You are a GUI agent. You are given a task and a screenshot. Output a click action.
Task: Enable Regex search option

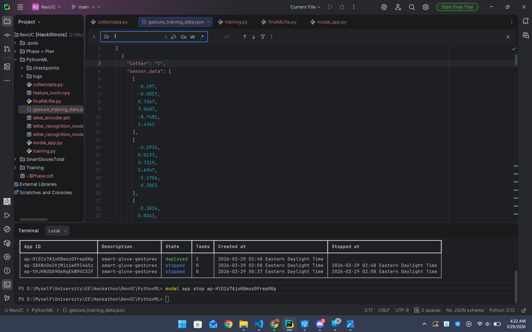pyautogui.click(x=202, y=37)
